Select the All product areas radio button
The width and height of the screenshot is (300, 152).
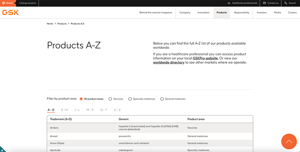pos(81,99)
